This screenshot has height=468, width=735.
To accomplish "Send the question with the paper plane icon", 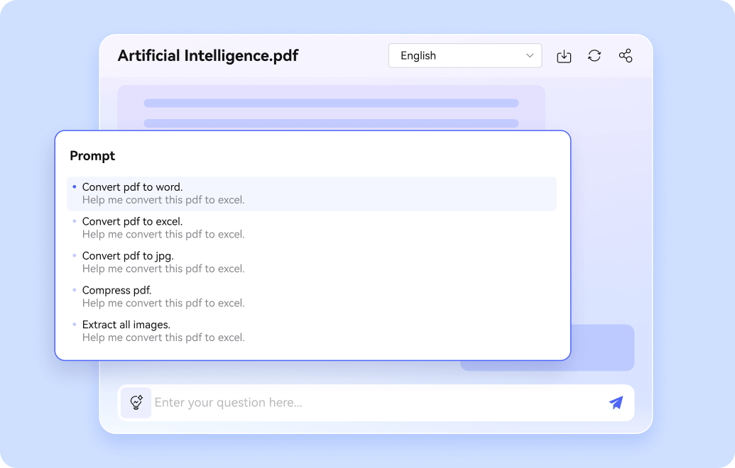I will 616,403.
